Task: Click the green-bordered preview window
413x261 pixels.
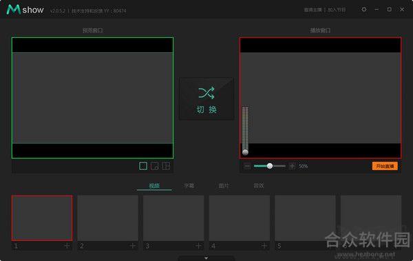Action: (92, 98)
